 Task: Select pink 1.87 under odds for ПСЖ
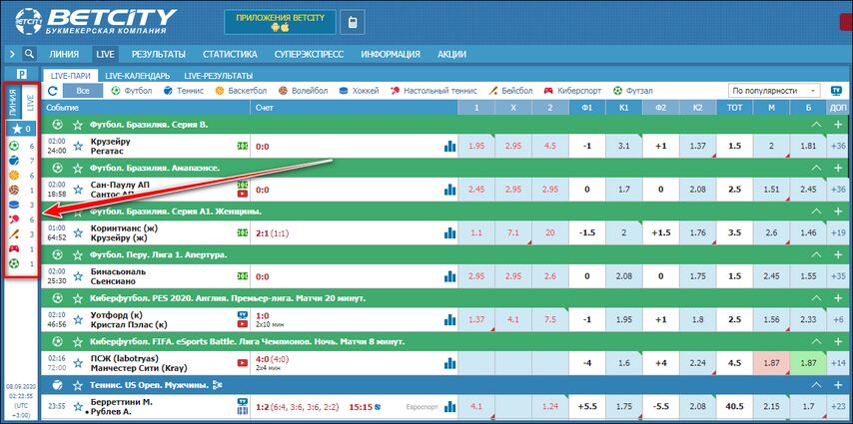tap(771, 363)
